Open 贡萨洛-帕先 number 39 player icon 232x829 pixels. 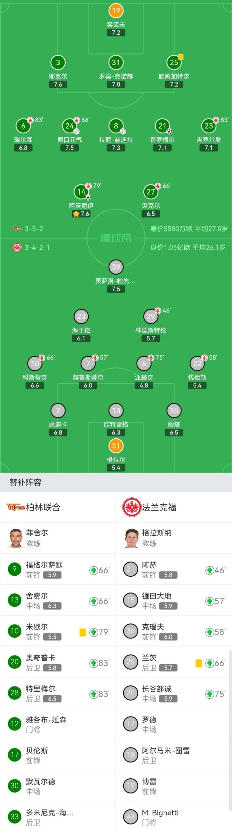coord(116,267)
